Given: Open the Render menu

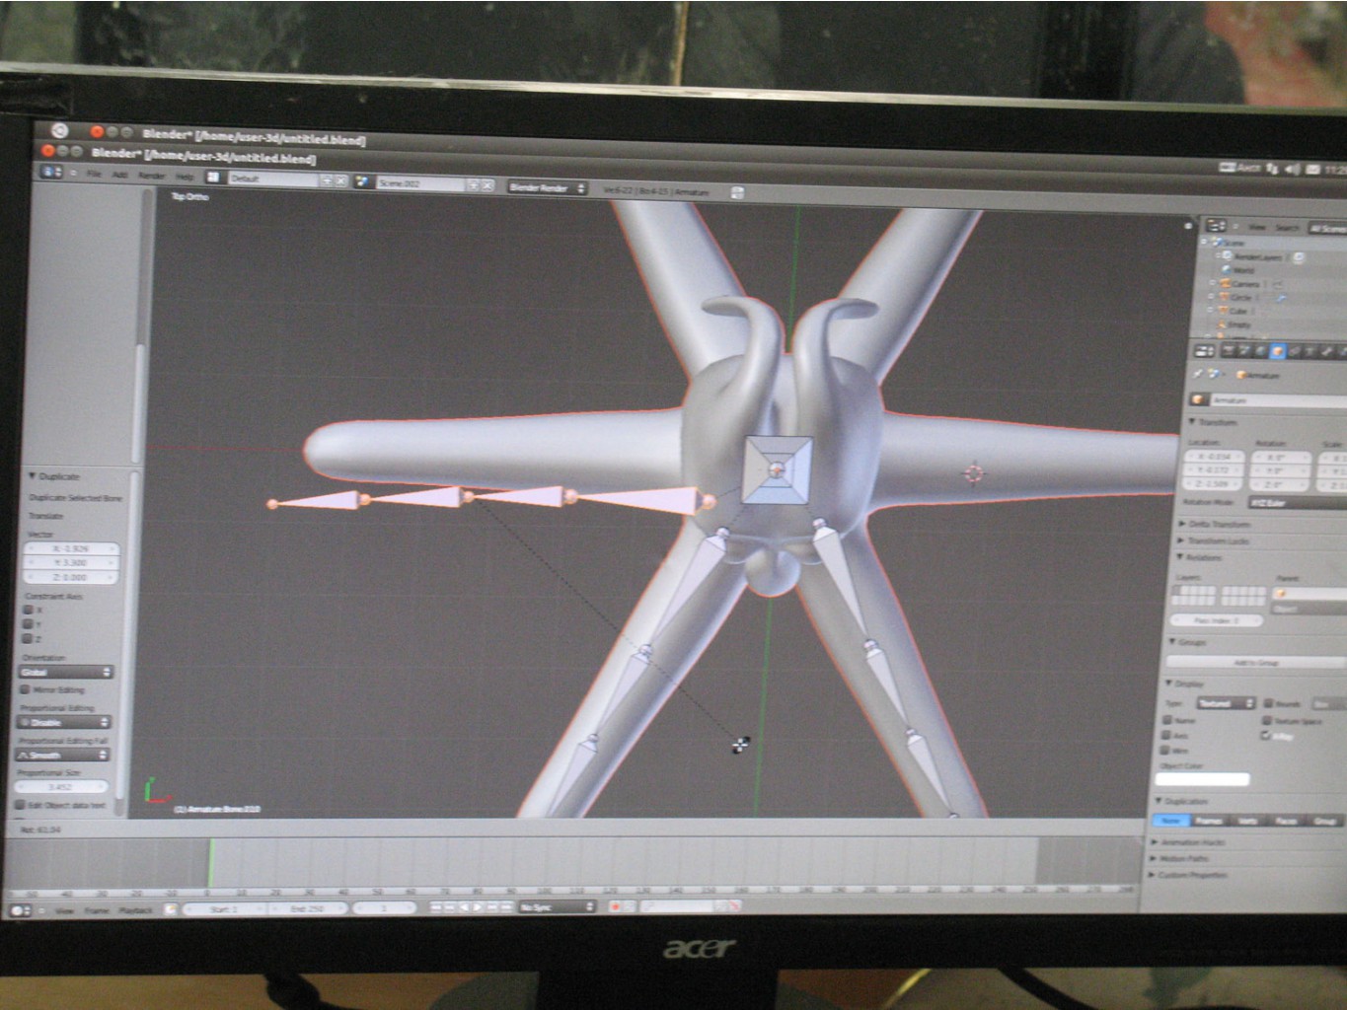Looking at the screenshot, I should 151,176.
